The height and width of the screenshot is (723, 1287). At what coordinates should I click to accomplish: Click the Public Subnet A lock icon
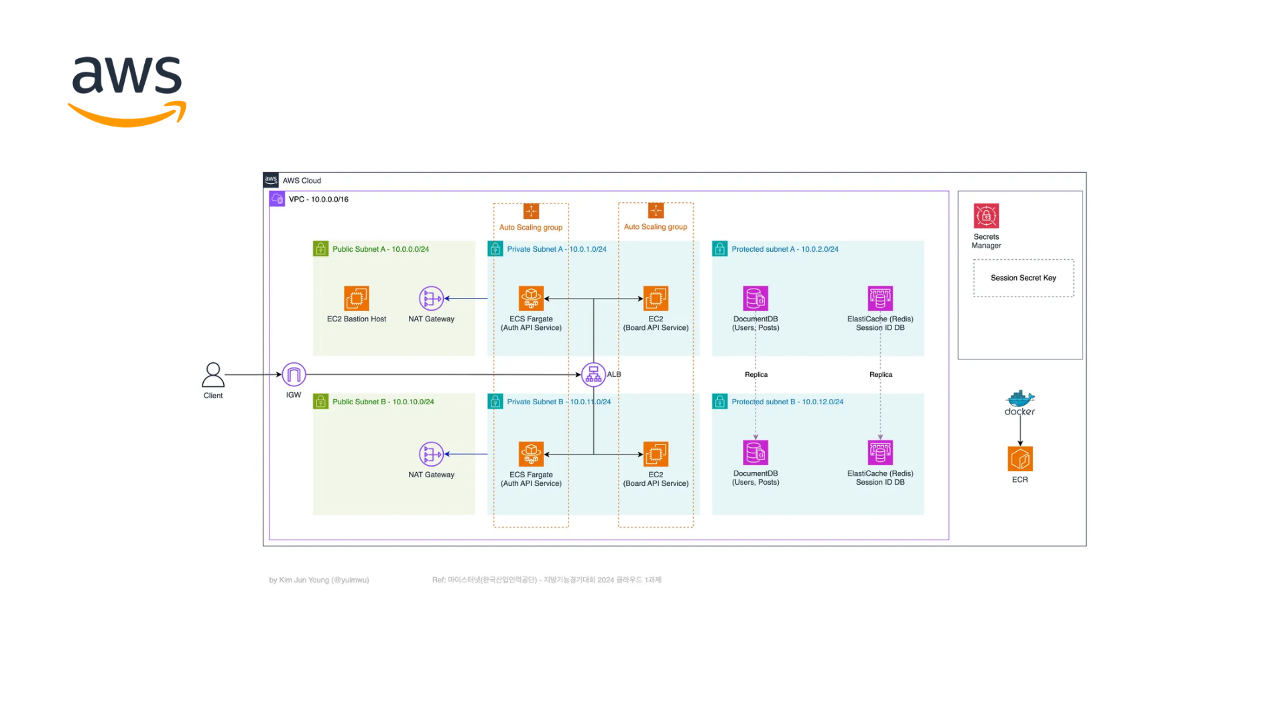point(320,249)
